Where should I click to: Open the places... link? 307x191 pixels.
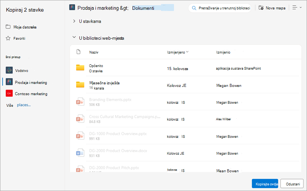[24, 105]
